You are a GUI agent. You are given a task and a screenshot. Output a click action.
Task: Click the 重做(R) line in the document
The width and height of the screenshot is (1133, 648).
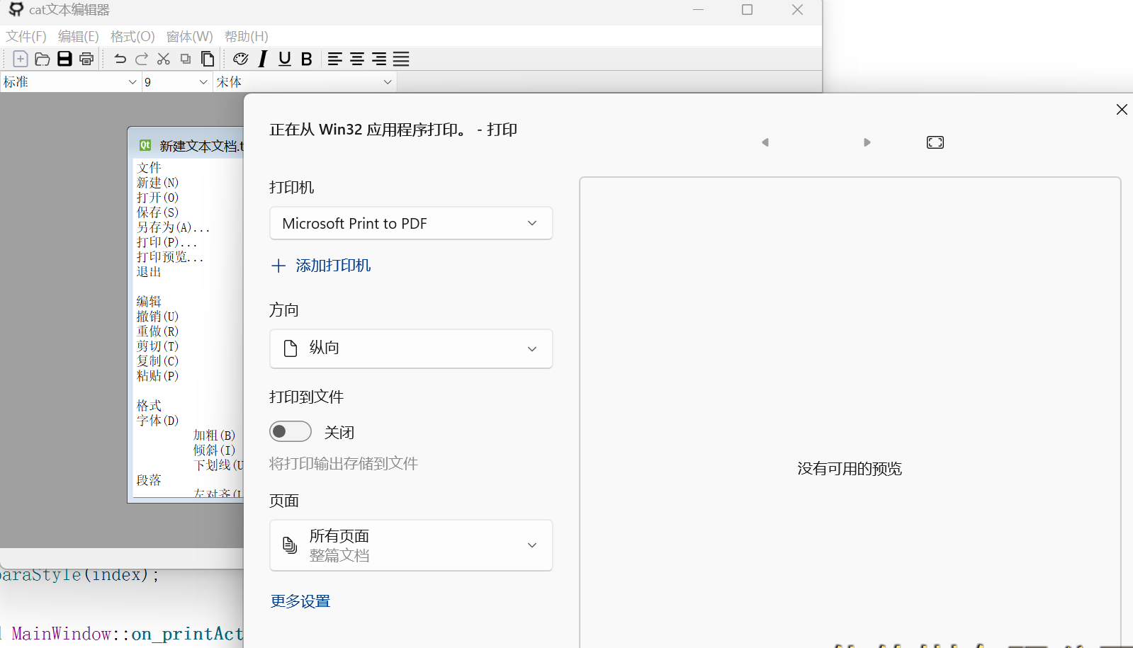(x=157, y=331)
